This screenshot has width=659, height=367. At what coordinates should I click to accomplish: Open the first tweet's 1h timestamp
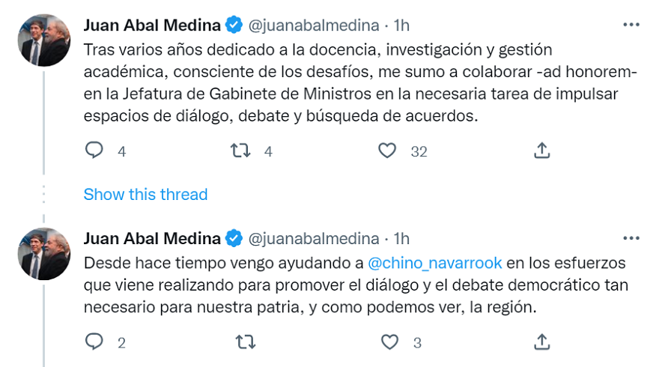coord(402,25)
